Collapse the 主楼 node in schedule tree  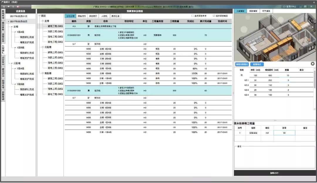coord(12,27)
